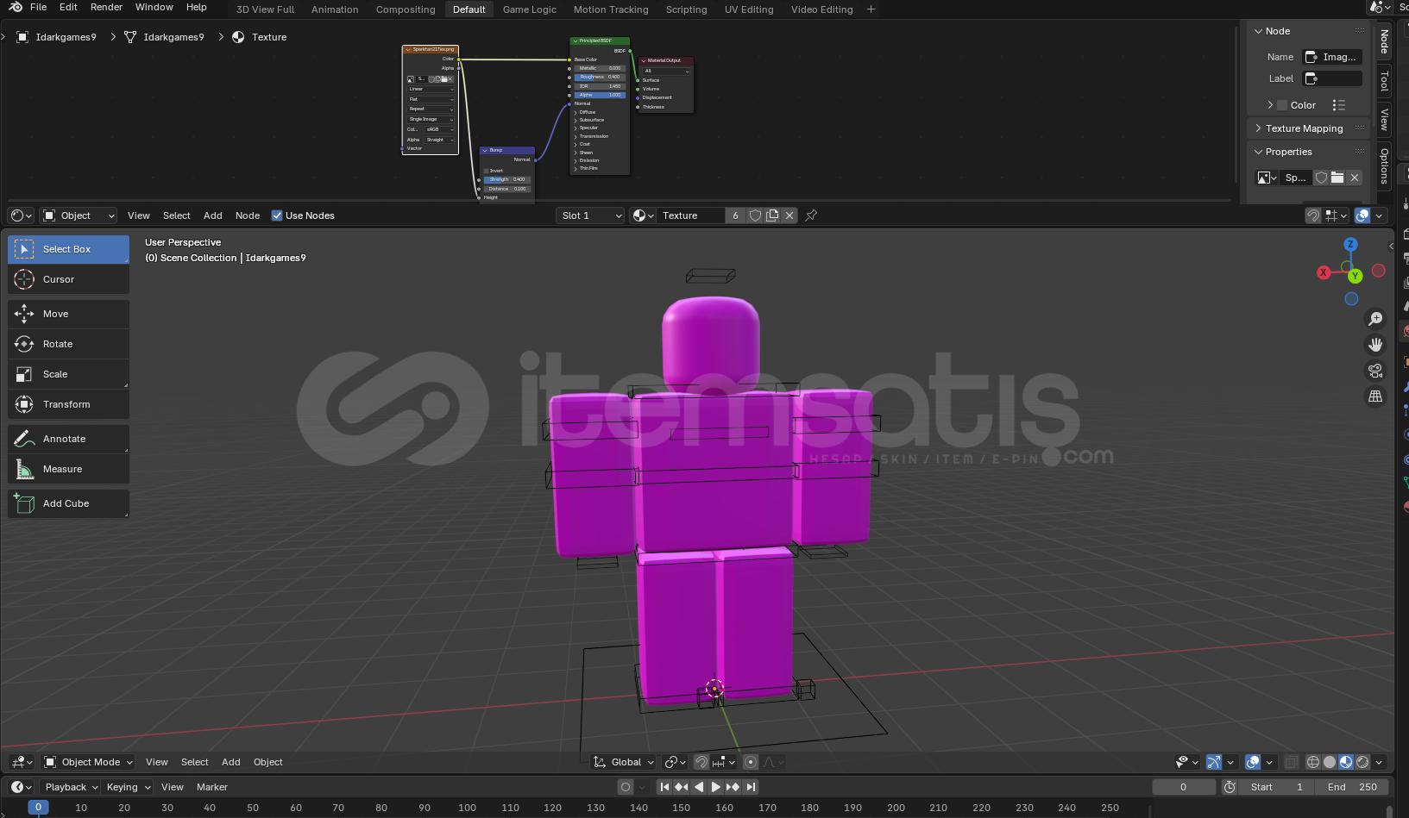The image size is (1409, 818).
Task: Toggle camera view icon in viewport
Action: [1375, 371]
